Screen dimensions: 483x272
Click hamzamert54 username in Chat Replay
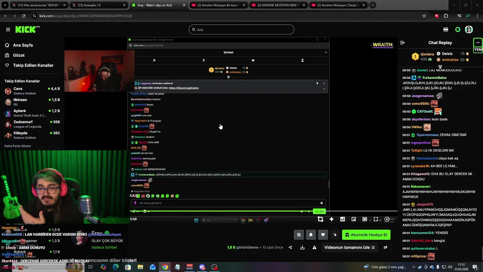coord(423,233)
